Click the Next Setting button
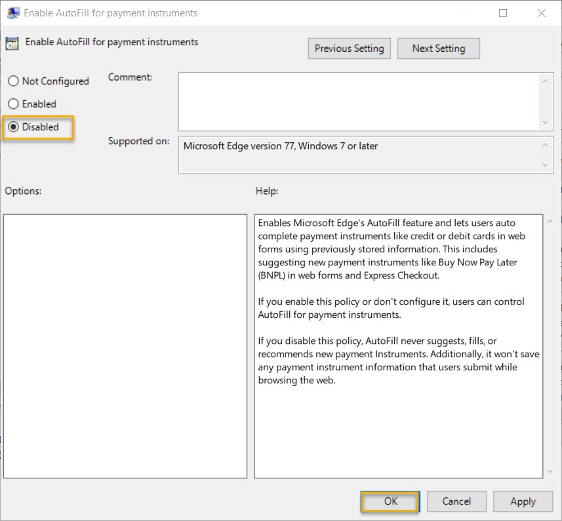This screenshot has width=562, height=521. (x=438, y=48)
